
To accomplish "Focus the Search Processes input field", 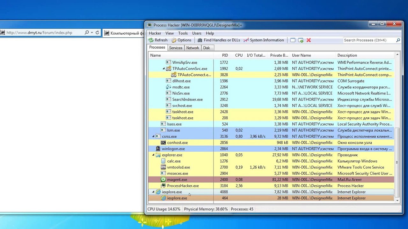I will click(369, 40).
